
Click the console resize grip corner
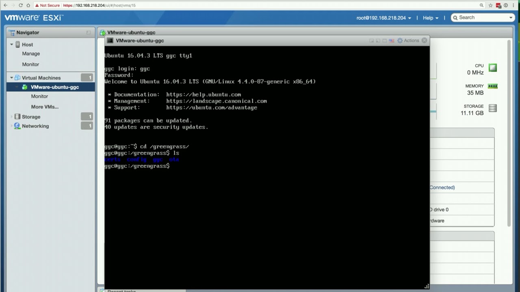click(427, 286)
